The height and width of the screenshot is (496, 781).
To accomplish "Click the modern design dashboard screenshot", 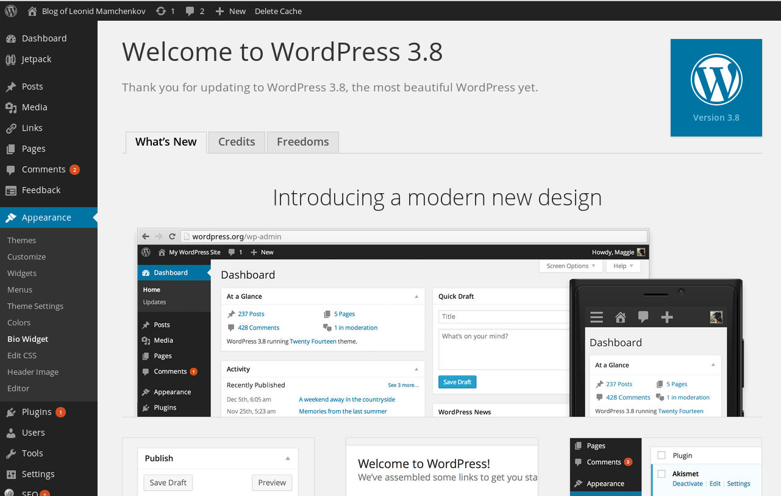I will [440, 322].
